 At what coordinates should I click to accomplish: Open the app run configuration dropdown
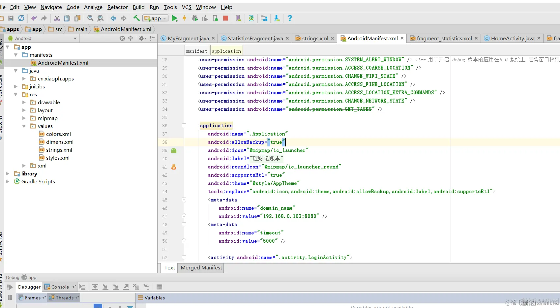tap(156, 18)
